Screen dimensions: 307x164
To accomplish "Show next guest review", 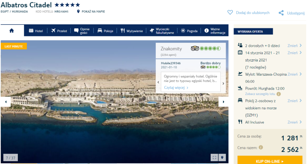I will (223, 83).
